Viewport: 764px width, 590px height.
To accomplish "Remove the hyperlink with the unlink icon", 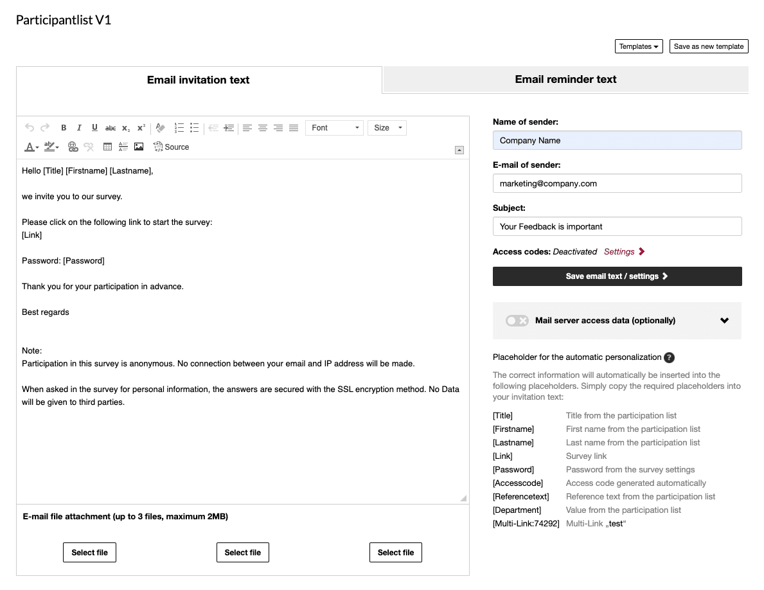I will tap(89, 147).
